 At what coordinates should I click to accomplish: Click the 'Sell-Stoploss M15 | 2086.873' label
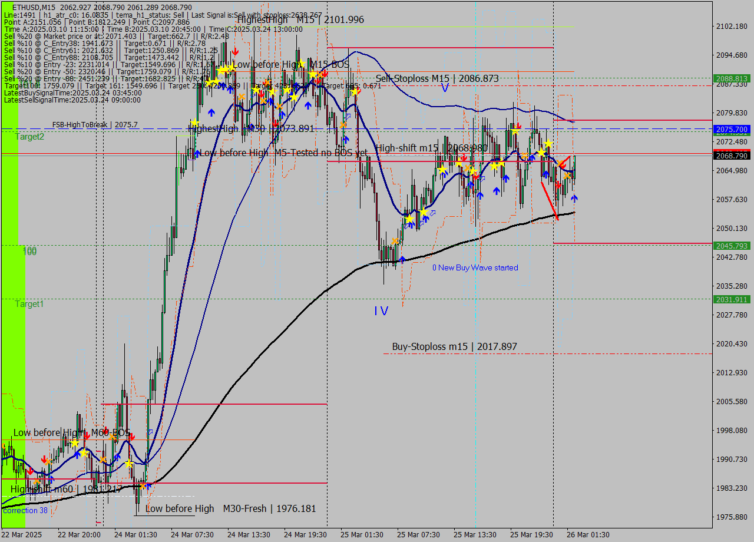[437, 78]
